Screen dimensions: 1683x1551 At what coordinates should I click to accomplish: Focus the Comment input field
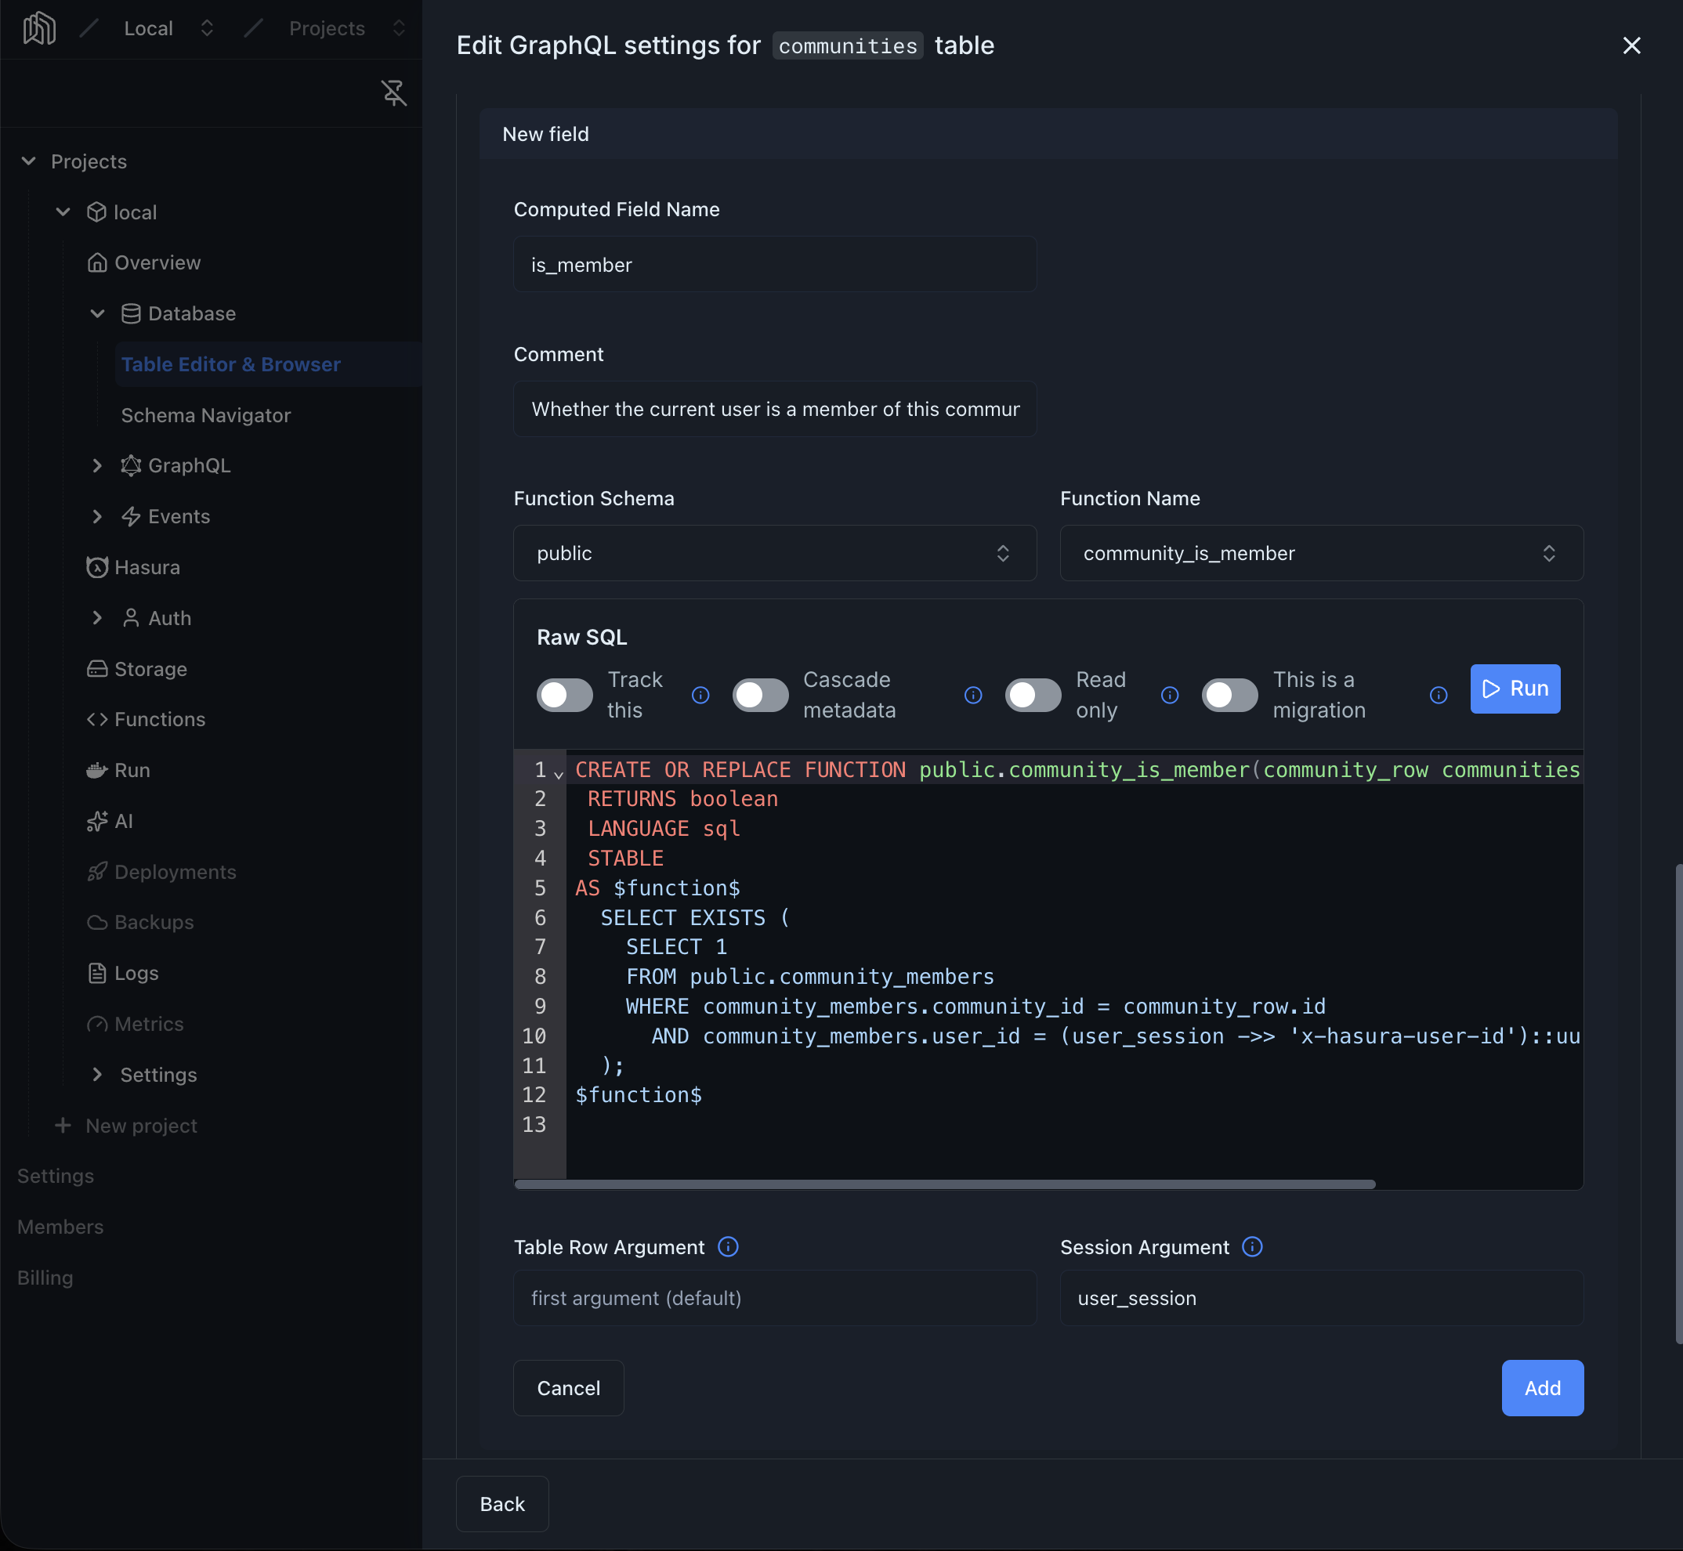[x=775, y=409]
